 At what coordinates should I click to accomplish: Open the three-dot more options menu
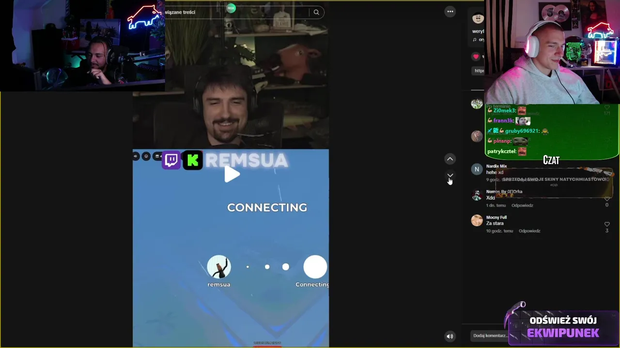click(x=450, y=12)
